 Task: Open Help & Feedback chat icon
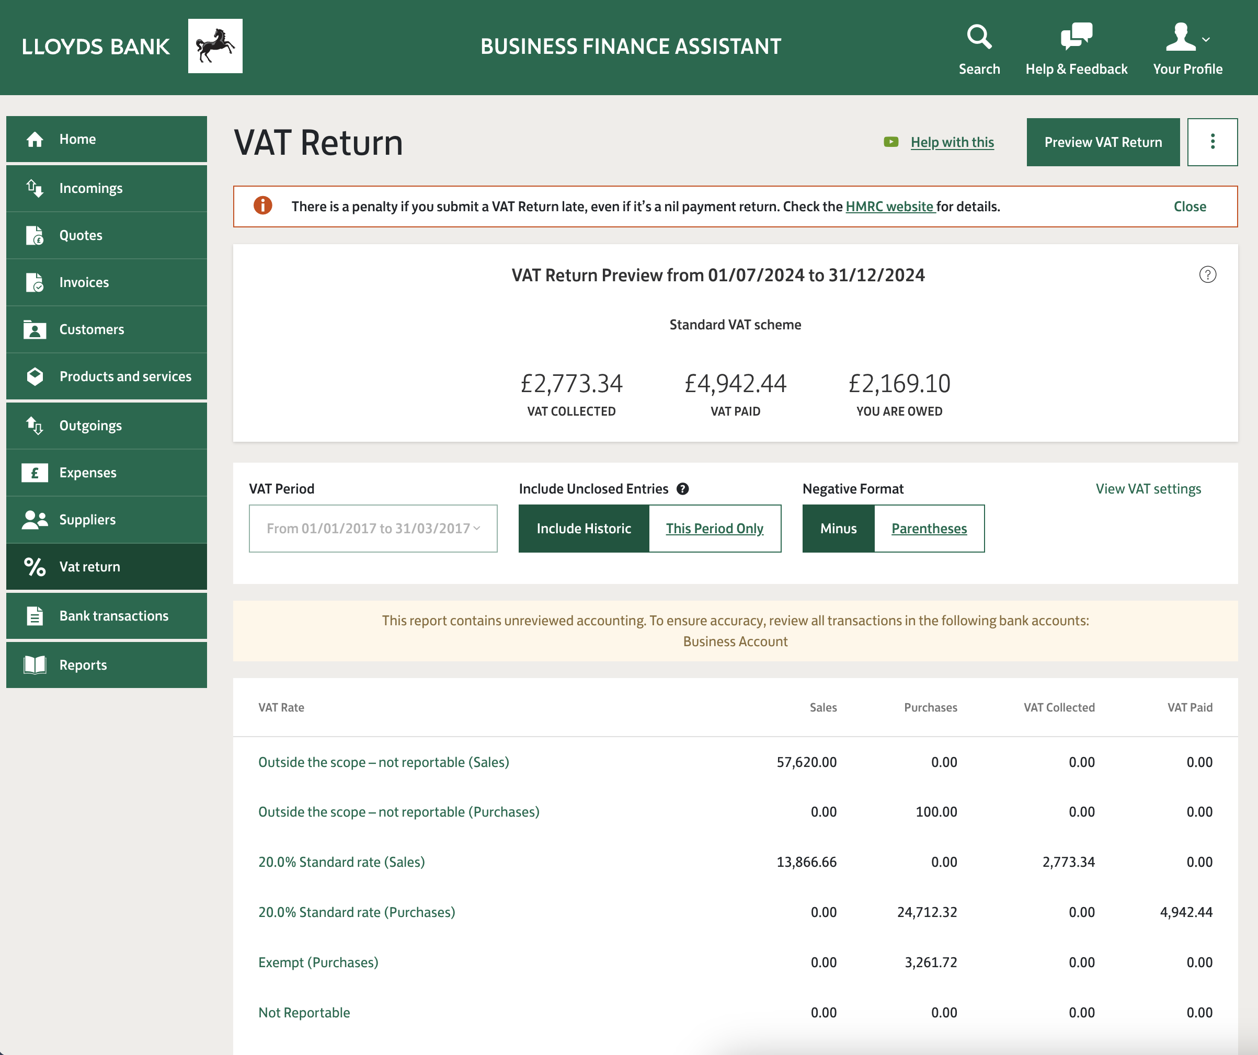[1076, 36]
